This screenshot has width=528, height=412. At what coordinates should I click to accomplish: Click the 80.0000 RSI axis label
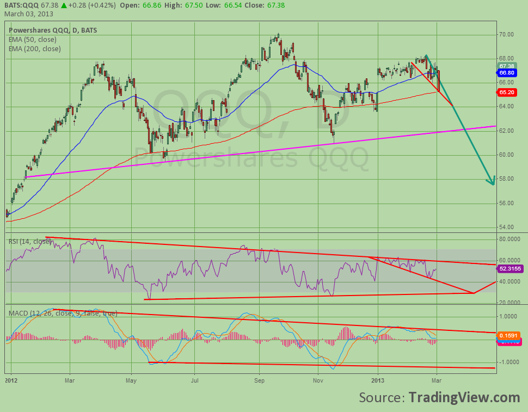coord(509,239)
